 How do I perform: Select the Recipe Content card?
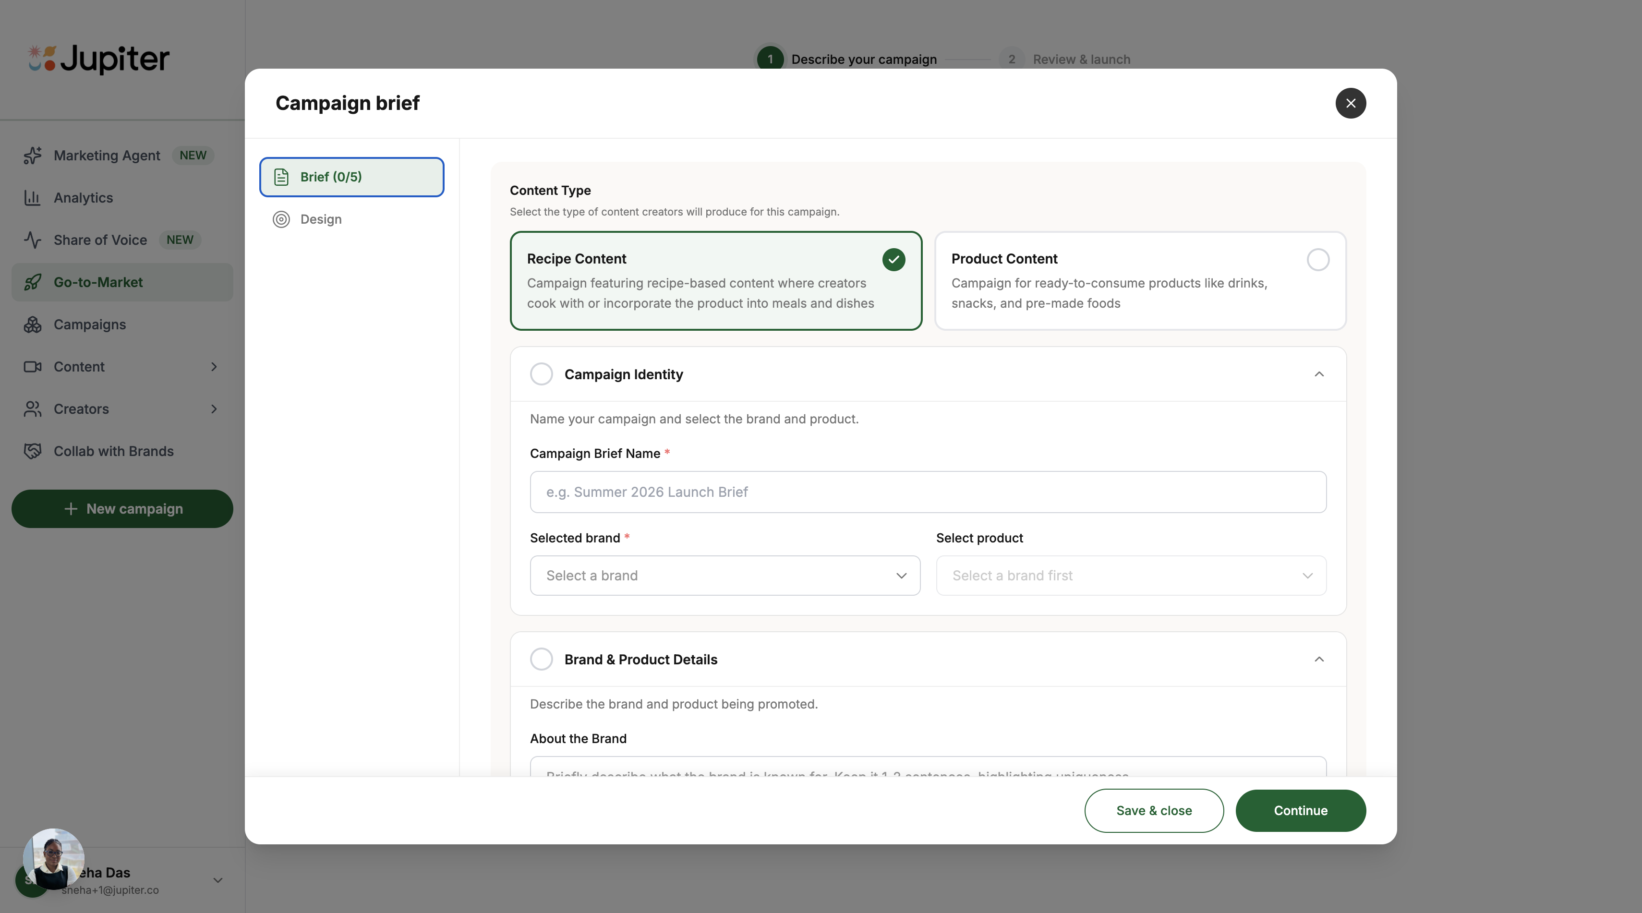tap(715, 281)
